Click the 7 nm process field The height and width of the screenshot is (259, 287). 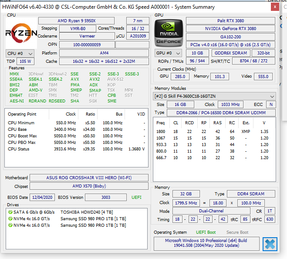(138, 21)
